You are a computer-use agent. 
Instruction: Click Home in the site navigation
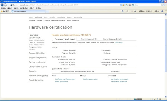31,17
